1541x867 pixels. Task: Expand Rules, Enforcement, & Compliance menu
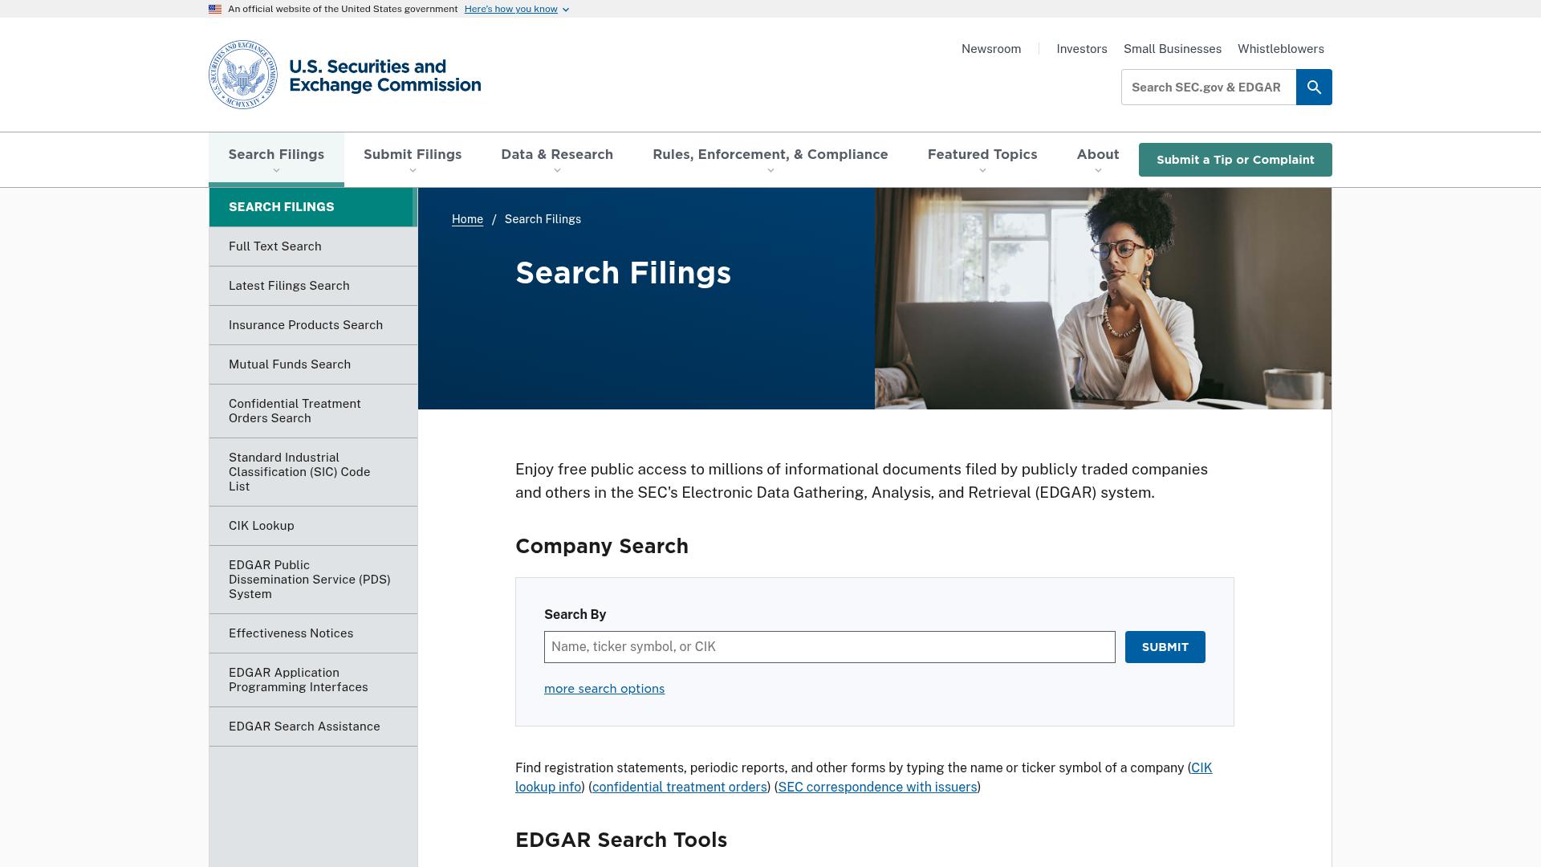click(770, 159)
